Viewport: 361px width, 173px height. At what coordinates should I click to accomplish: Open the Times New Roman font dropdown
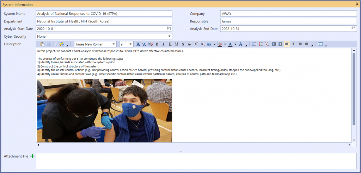pyautogui.click(x=114, y=44)
